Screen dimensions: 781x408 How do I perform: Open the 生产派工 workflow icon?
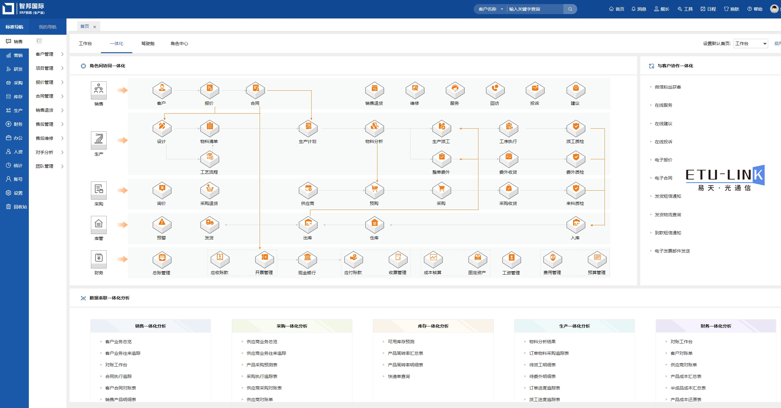(441, 128)
